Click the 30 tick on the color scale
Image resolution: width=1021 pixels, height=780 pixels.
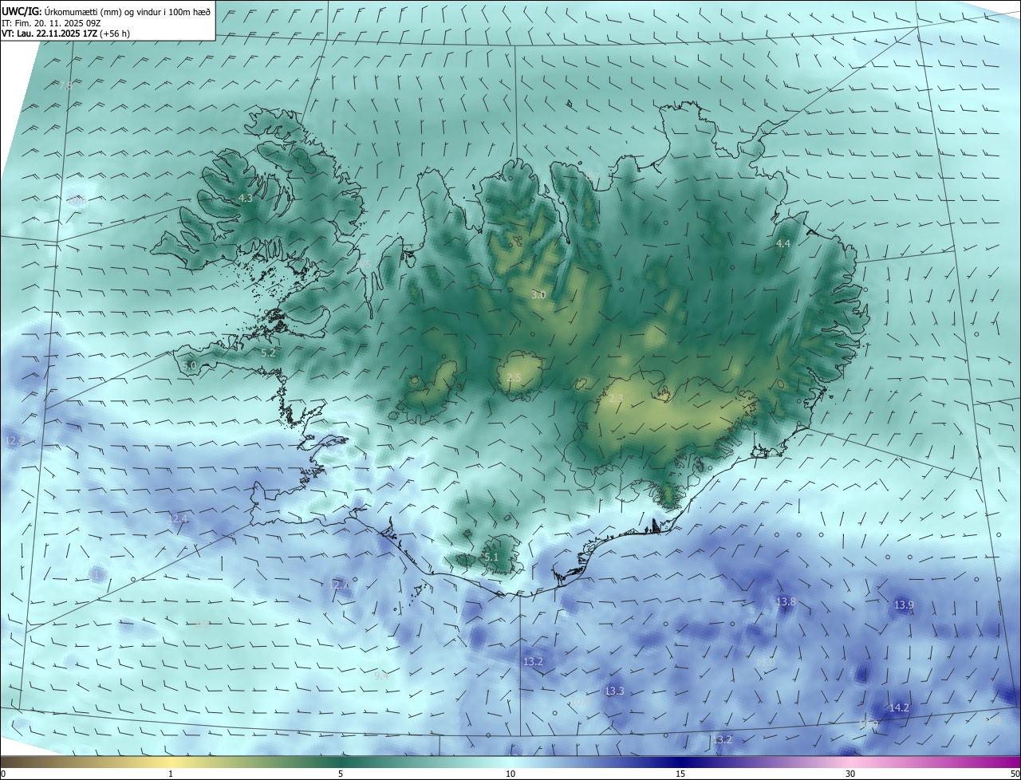[850, 774]
